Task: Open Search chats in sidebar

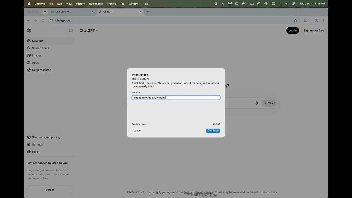Action: 51,48
